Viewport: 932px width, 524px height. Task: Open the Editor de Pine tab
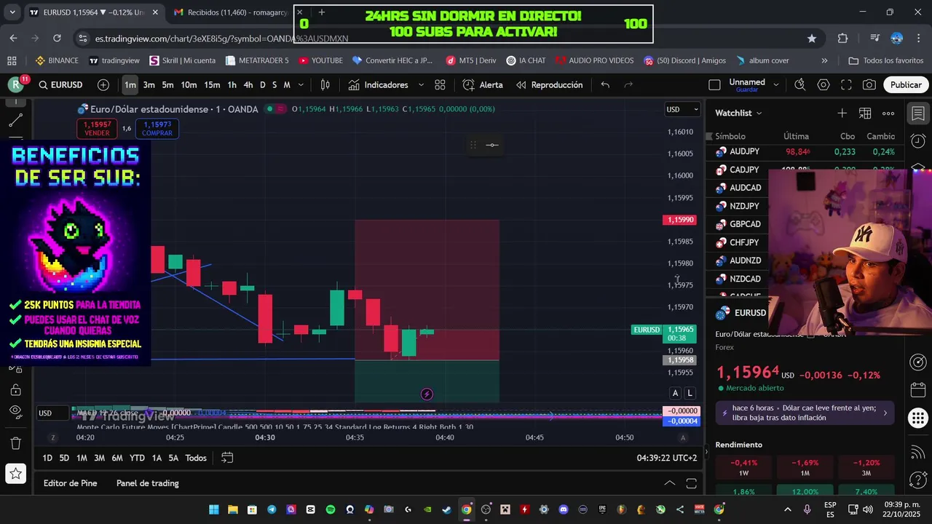tap(70, 483)
